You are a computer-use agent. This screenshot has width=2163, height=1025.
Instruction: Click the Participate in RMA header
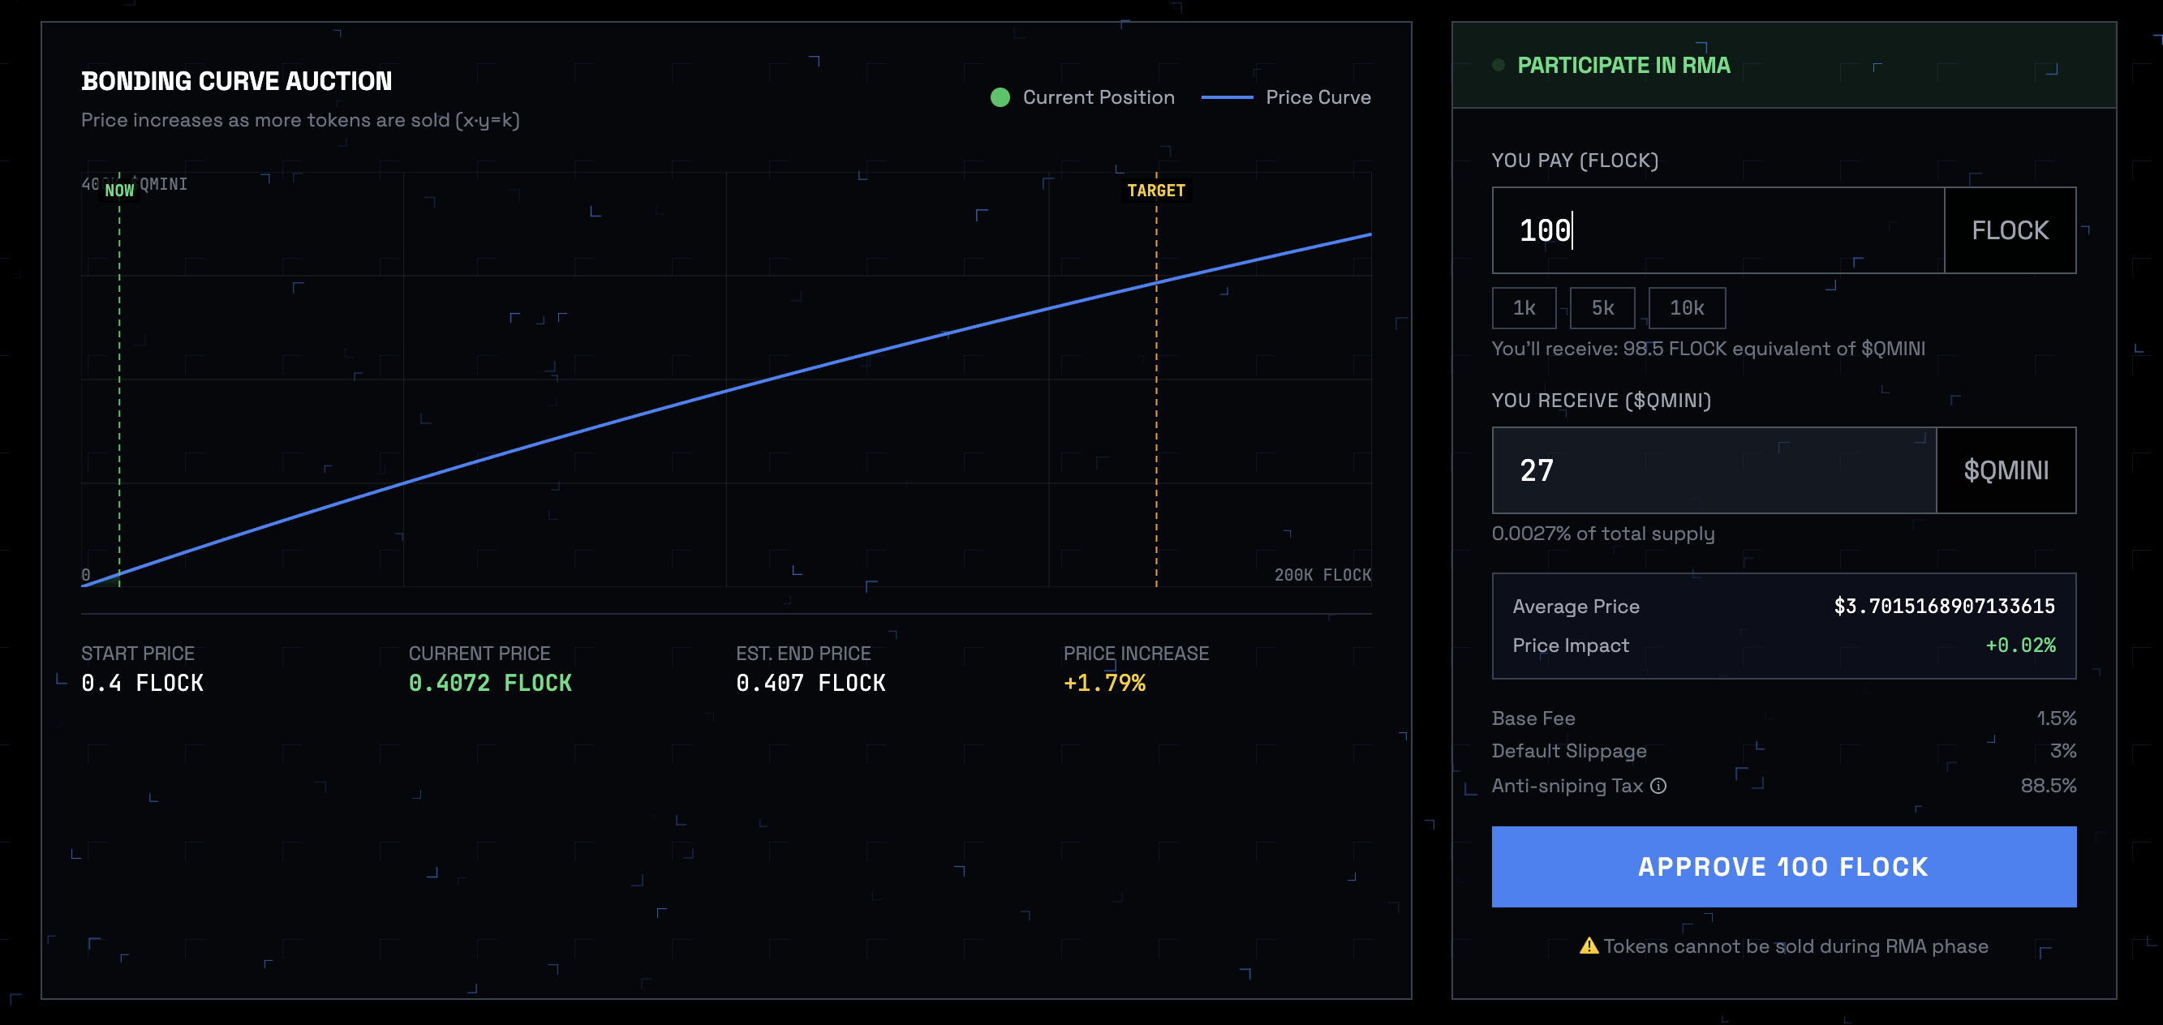(x=1623, y=66)
